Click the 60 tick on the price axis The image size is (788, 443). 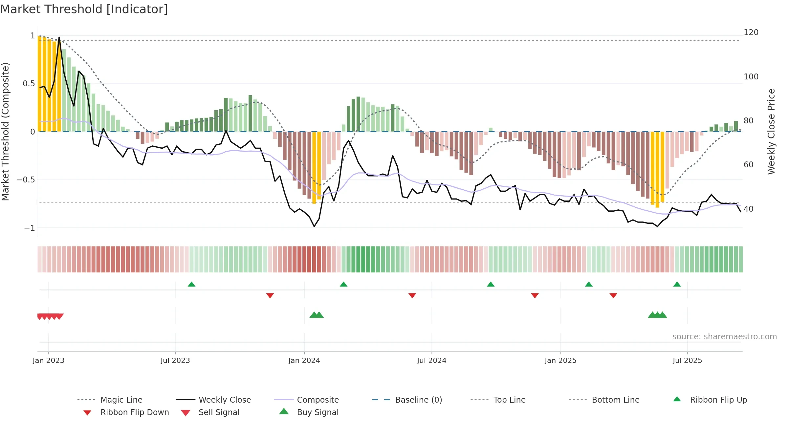pos(749,165)
